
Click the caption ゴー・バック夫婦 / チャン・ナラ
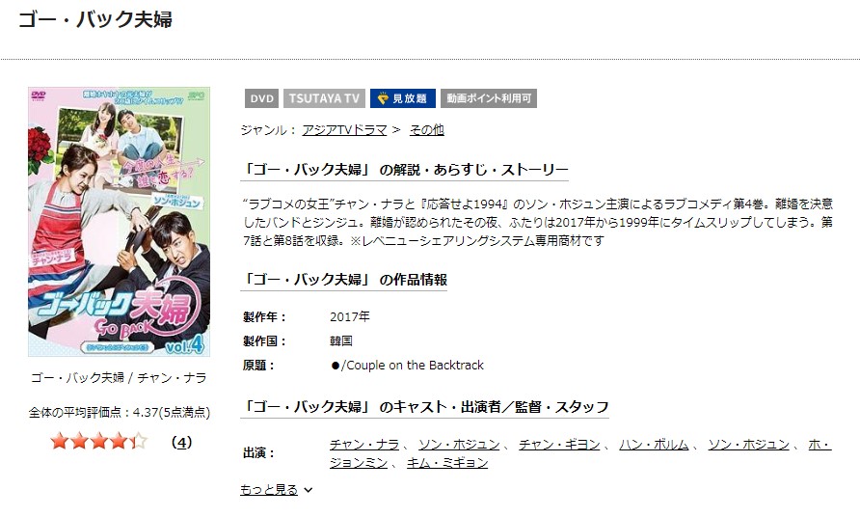coord(119,377)
